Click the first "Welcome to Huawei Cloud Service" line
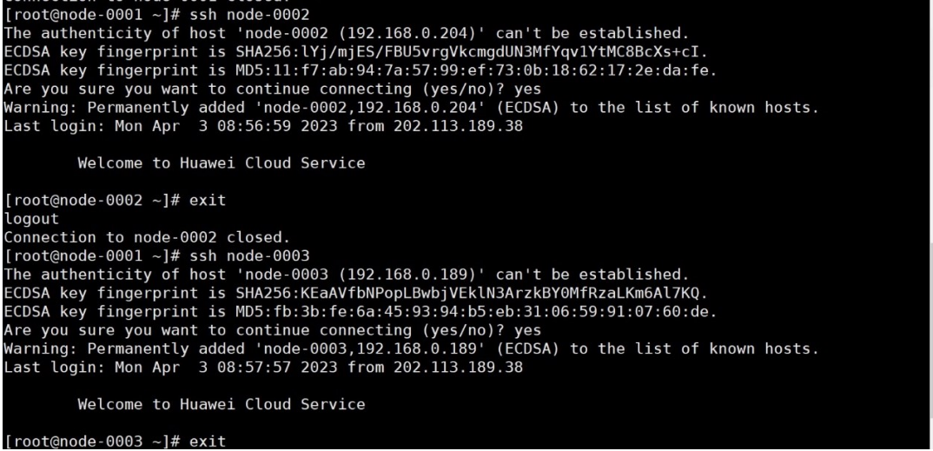 point(221,163)
